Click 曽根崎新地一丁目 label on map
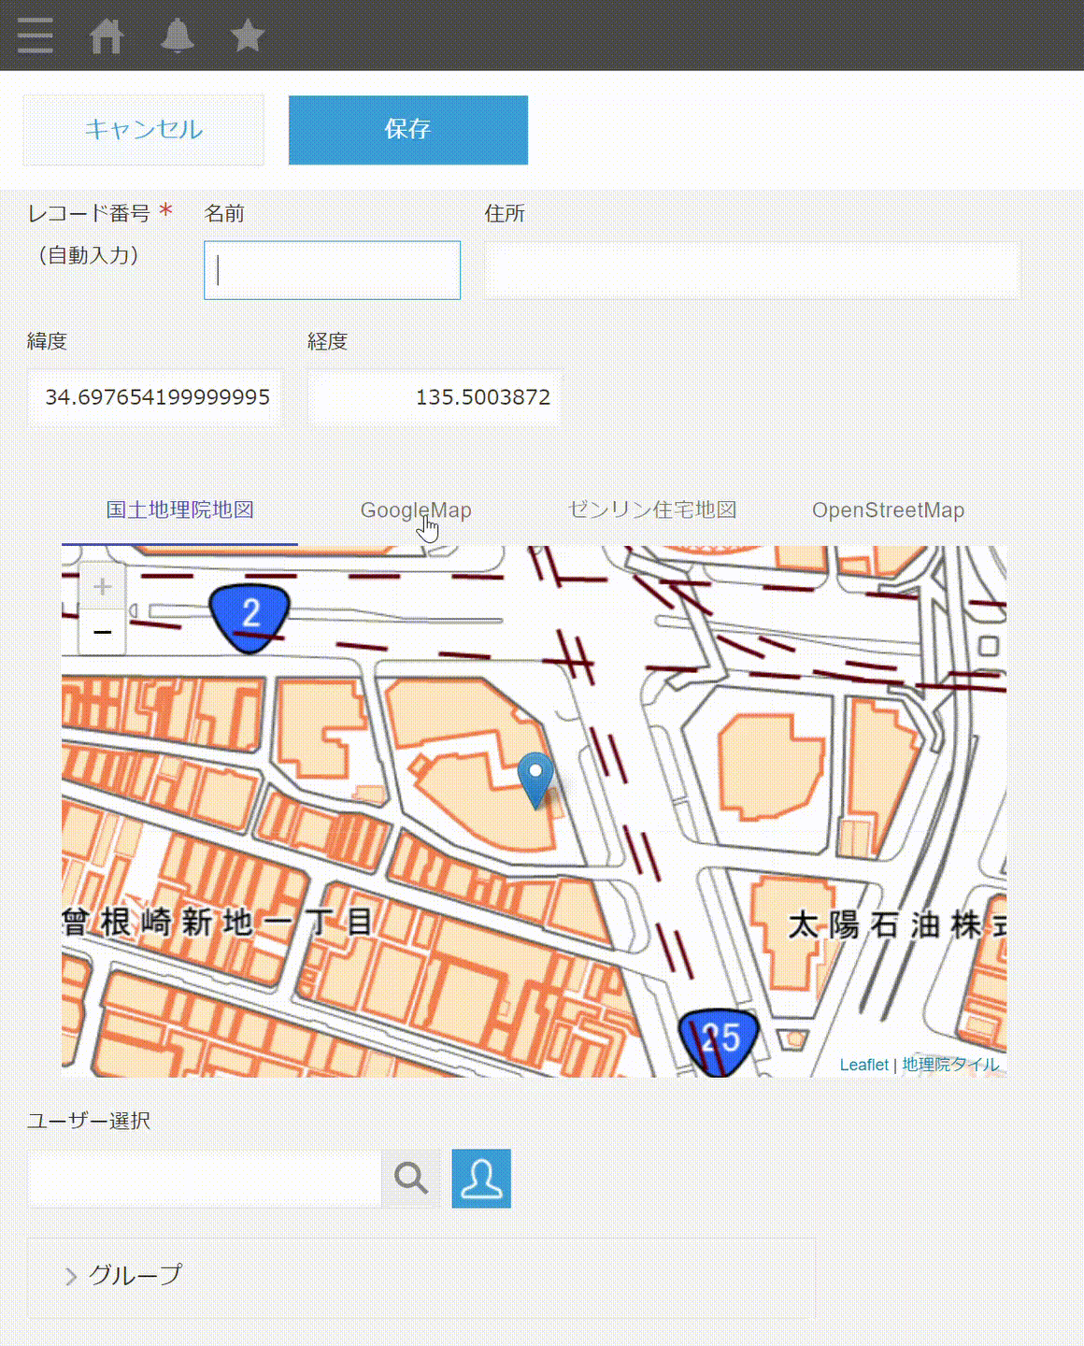 click(x=219, y=923)
